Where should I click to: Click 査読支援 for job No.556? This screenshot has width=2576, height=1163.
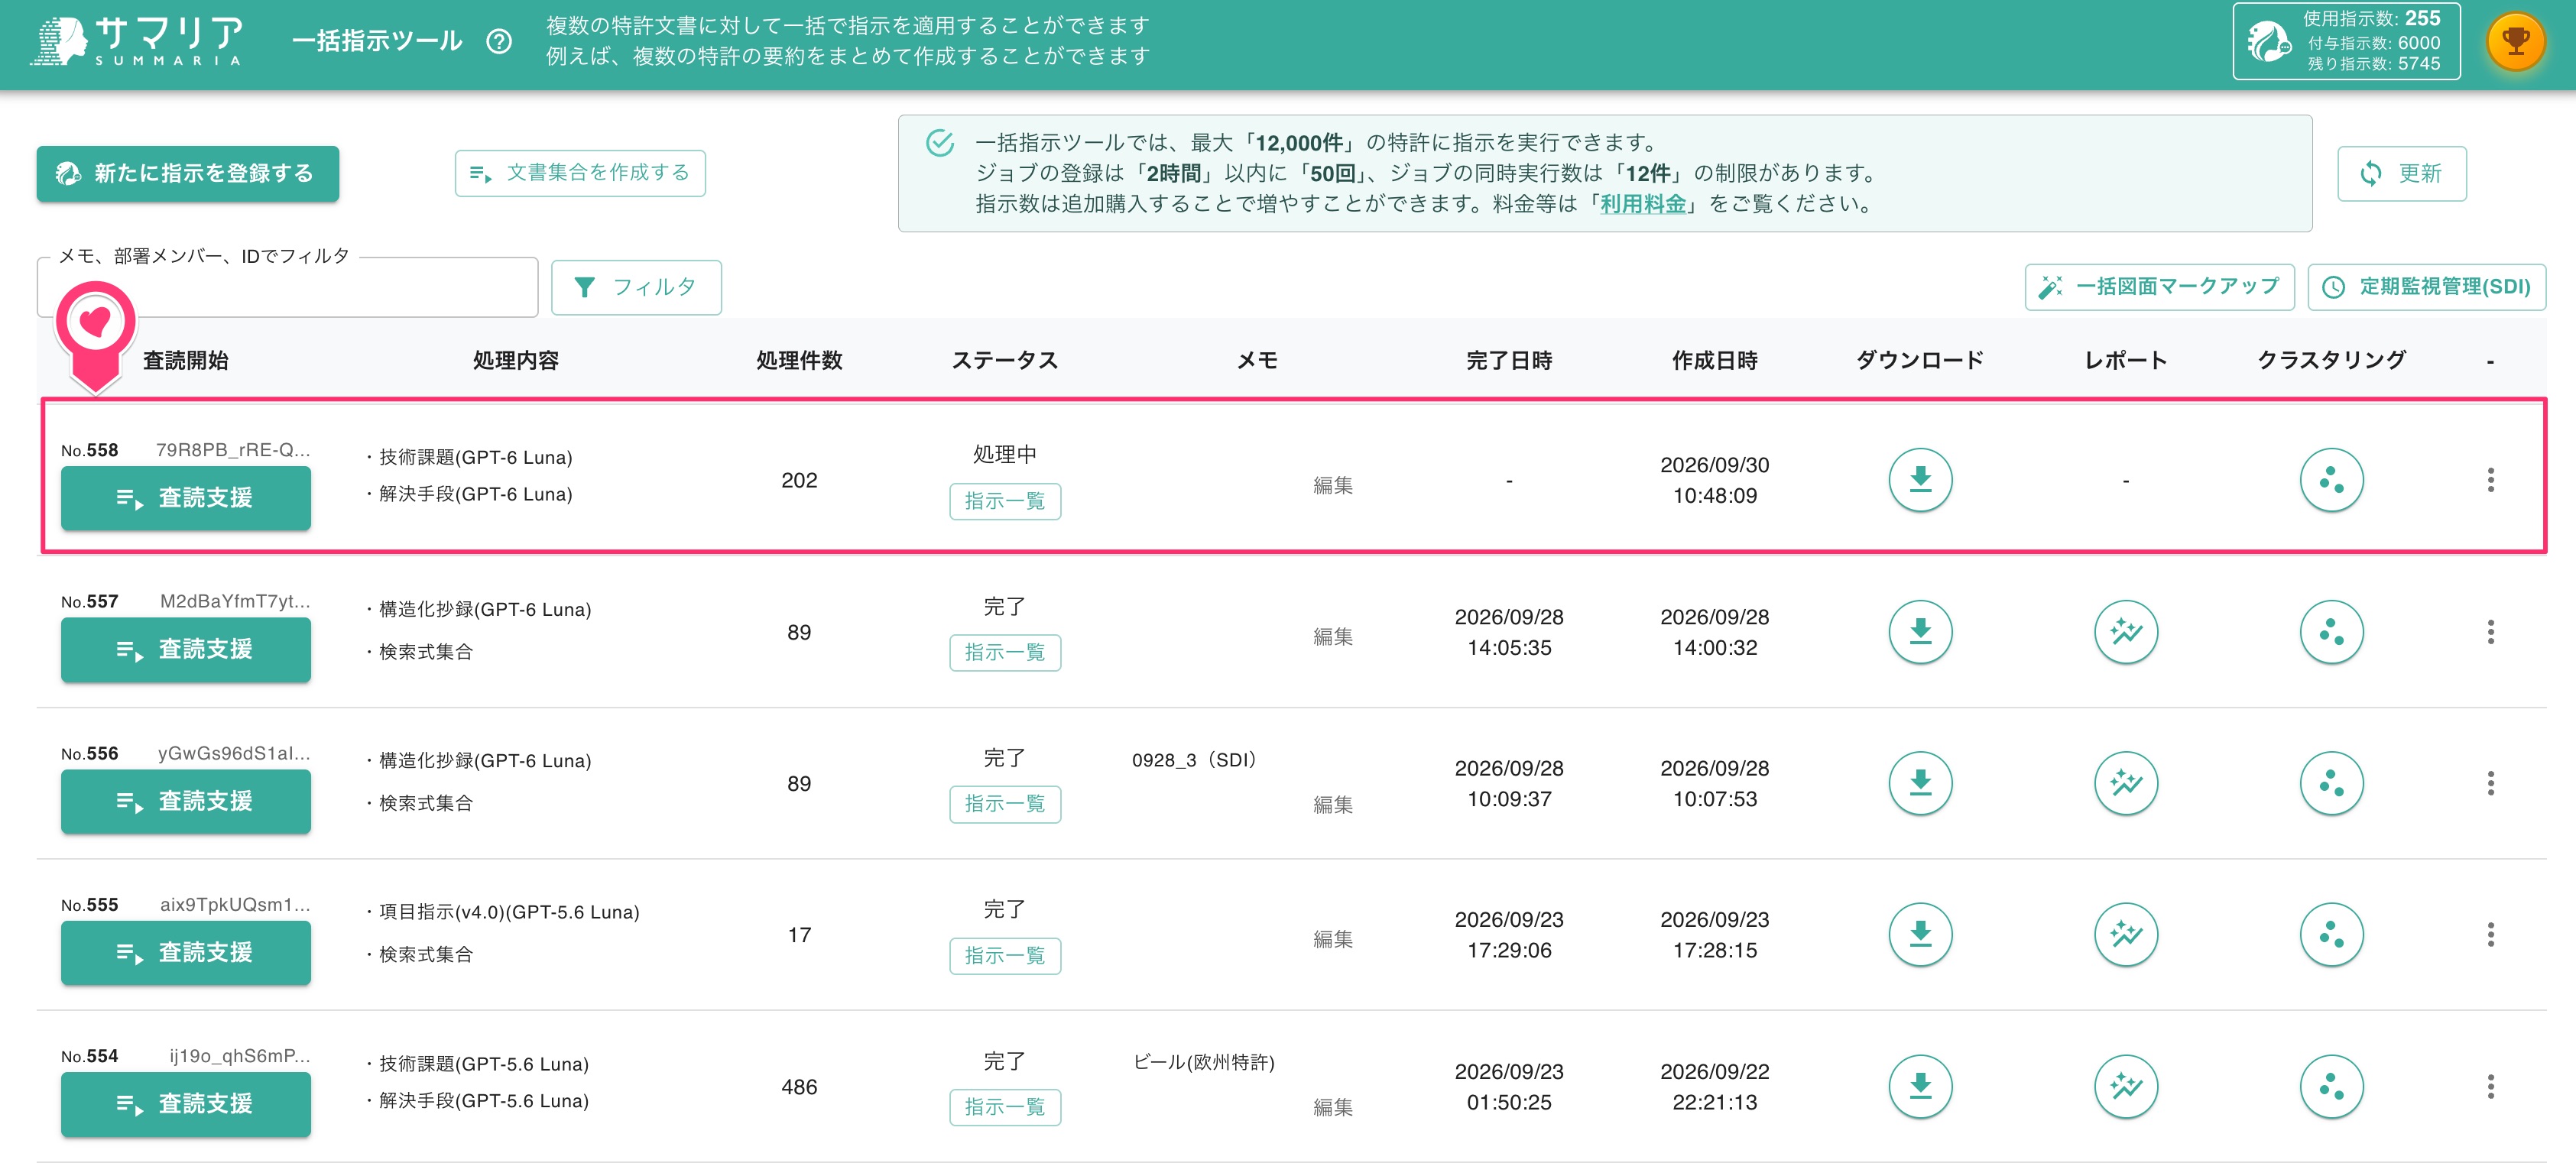pos(186,801)
